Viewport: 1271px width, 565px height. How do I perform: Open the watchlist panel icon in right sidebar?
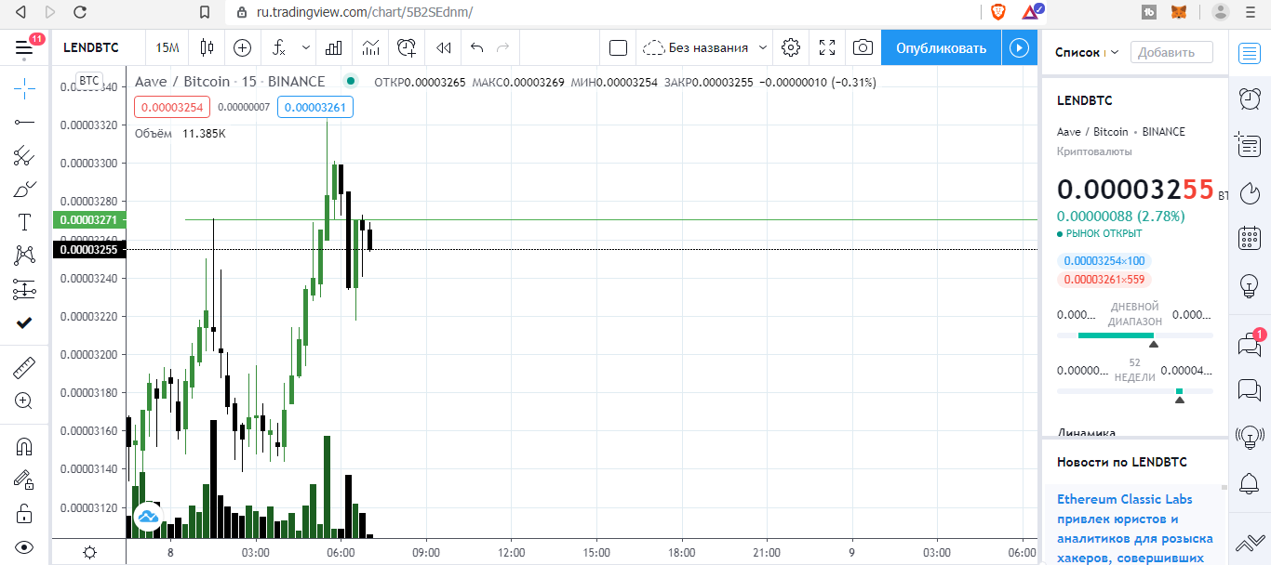tap(1250, 53)
